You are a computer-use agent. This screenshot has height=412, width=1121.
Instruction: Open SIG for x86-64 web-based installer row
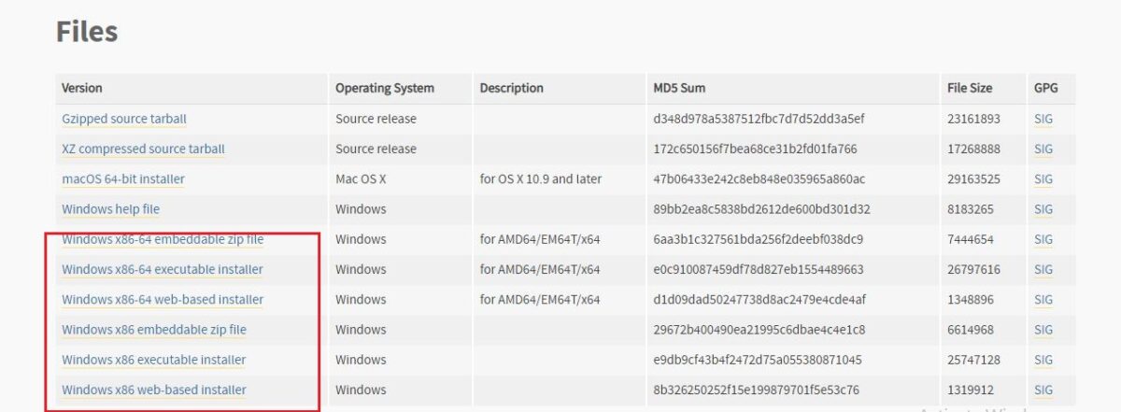pos(1043,299)
